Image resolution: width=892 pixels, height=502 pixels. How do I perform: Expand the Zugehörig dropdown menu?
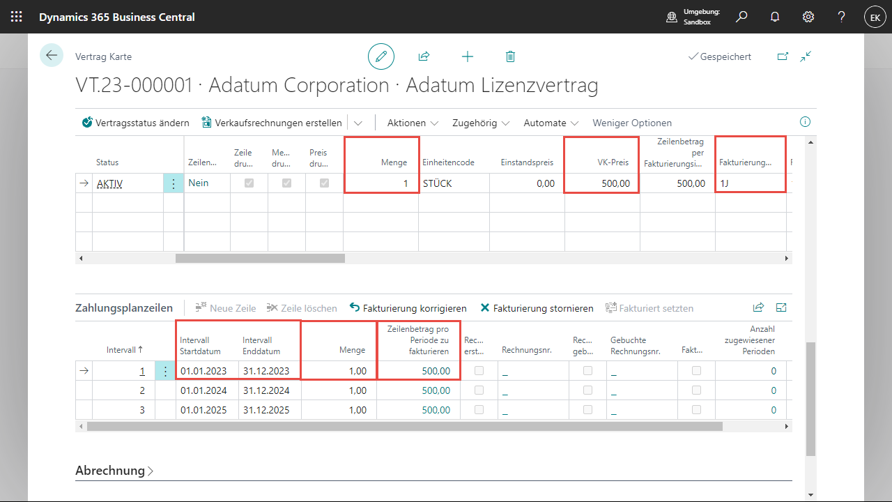click(x=481, y=123)
